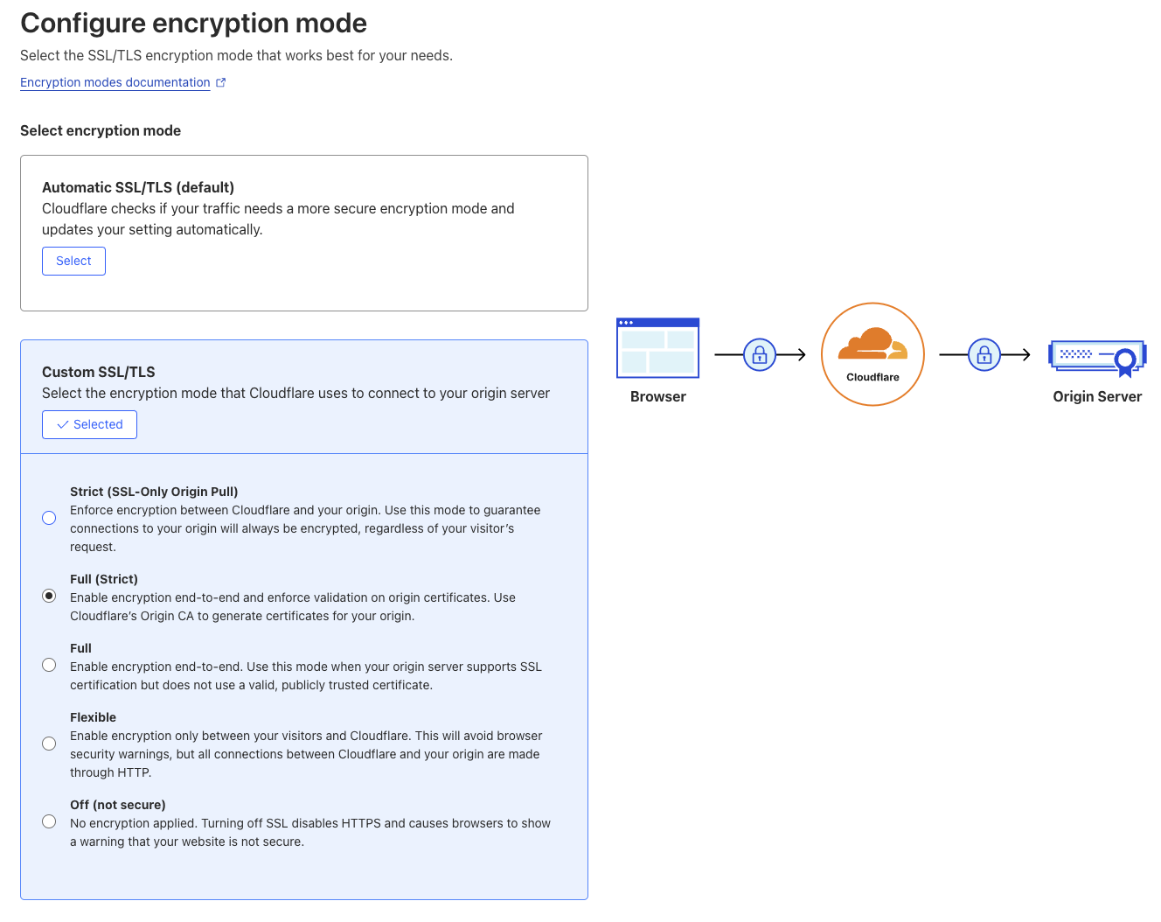
Task: Click lock icon between Cloudflare and Origin Server
Action: tap(984, 354)
